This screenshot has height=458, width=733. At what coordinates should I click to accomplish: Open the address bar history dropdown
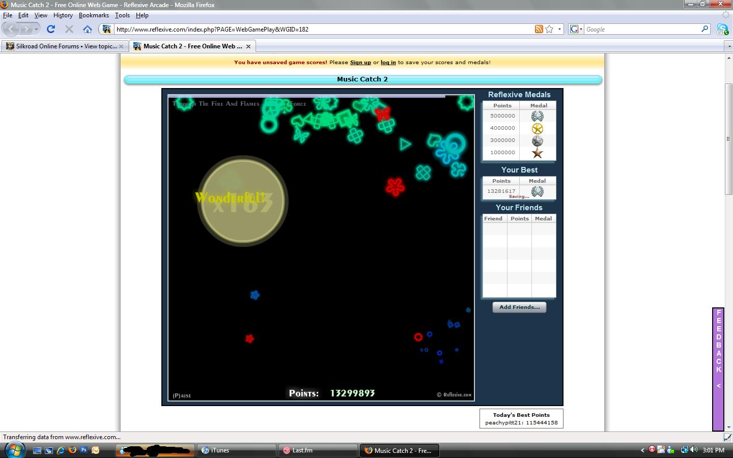559,29
